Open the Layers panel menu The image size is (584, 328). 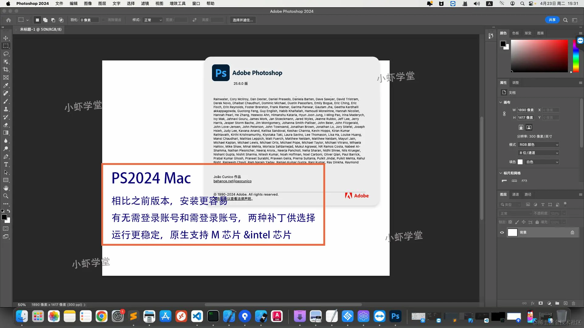(x=580, y=194)
